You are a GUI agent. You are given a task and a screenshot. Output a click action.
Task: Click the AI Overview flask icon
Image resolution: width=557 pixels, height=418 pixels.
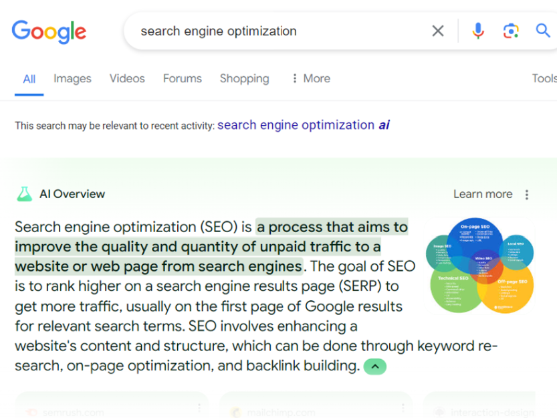coord(25,194)
